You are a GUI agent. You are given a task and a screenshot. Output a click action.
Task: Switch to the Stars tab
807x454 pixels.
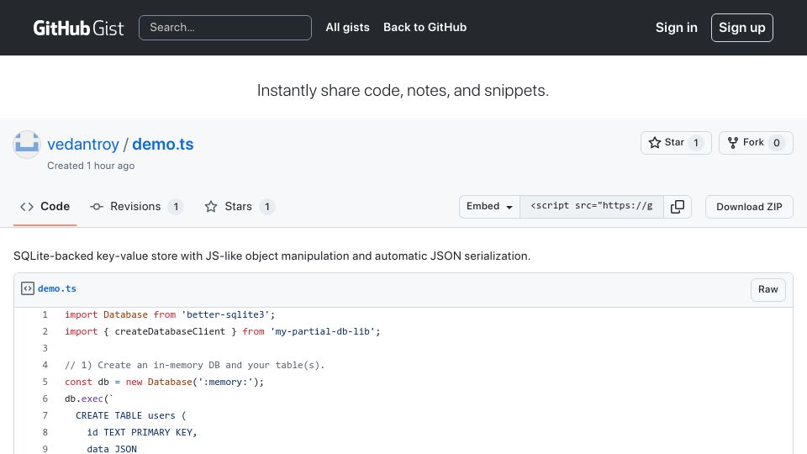pos(240,207)
